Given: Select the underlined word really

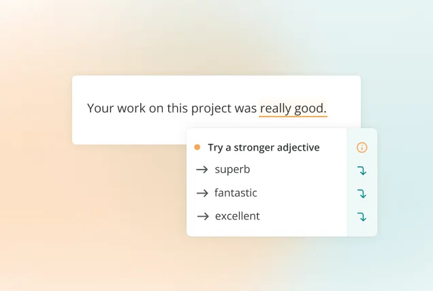Looking at the screenshot, I should click(275, 108).
